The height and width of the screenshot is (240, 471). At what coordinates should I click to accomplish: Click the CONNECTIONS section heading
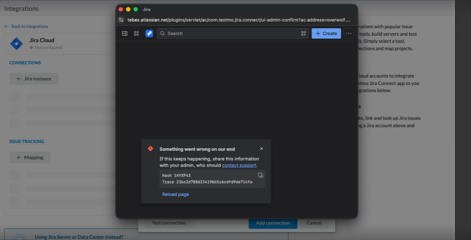25,63
